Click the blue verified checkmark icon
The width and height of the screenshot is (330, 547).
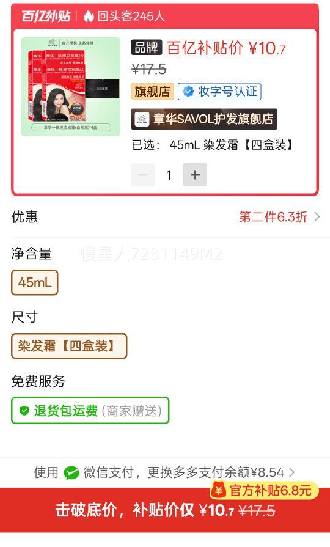pyautogui.click(x=188, y=92)
